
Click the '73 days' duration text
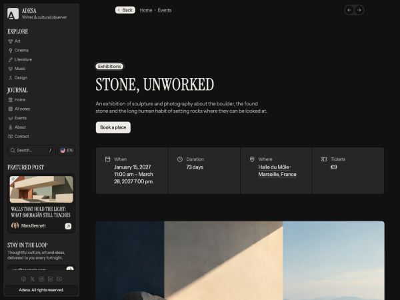click(195, 167)
